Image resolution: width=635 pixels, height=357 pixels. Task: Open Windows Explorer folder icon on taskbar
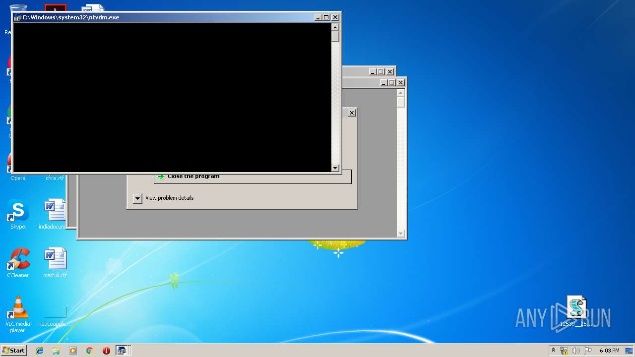(56, 351)
